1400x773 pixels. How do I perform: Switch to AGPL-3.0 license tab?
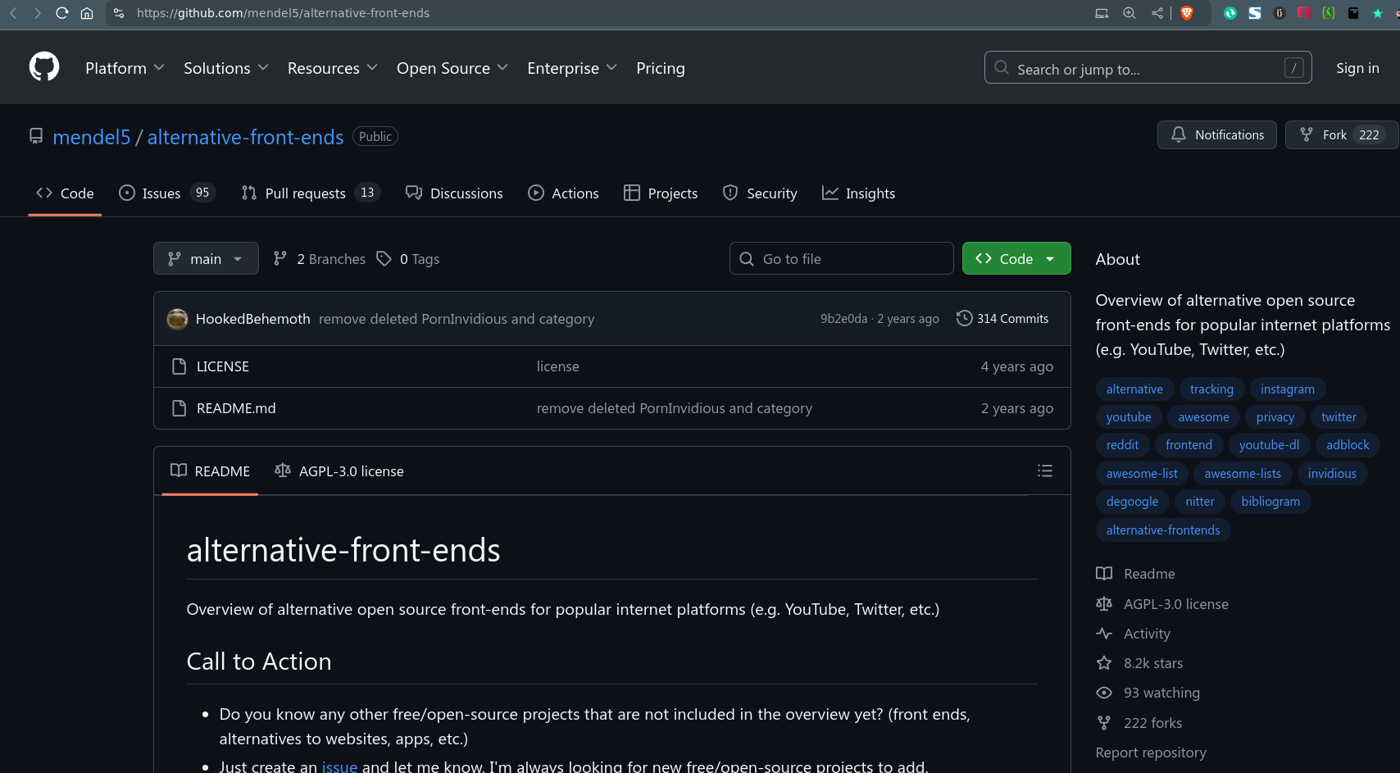click(x=339, y=471)
